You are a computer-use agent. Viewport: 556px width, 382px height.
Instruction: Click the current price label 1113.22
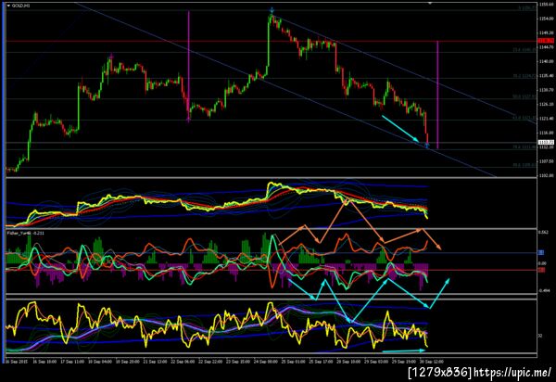click(546, 142)
